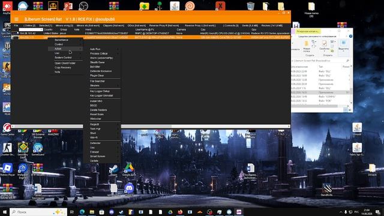384x216 pixels.
Task: Show hidden system tray icons
Action: coord(341,212)
